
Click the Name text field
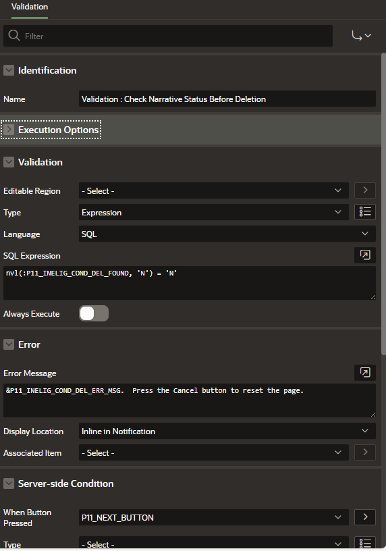click(227, 99)
